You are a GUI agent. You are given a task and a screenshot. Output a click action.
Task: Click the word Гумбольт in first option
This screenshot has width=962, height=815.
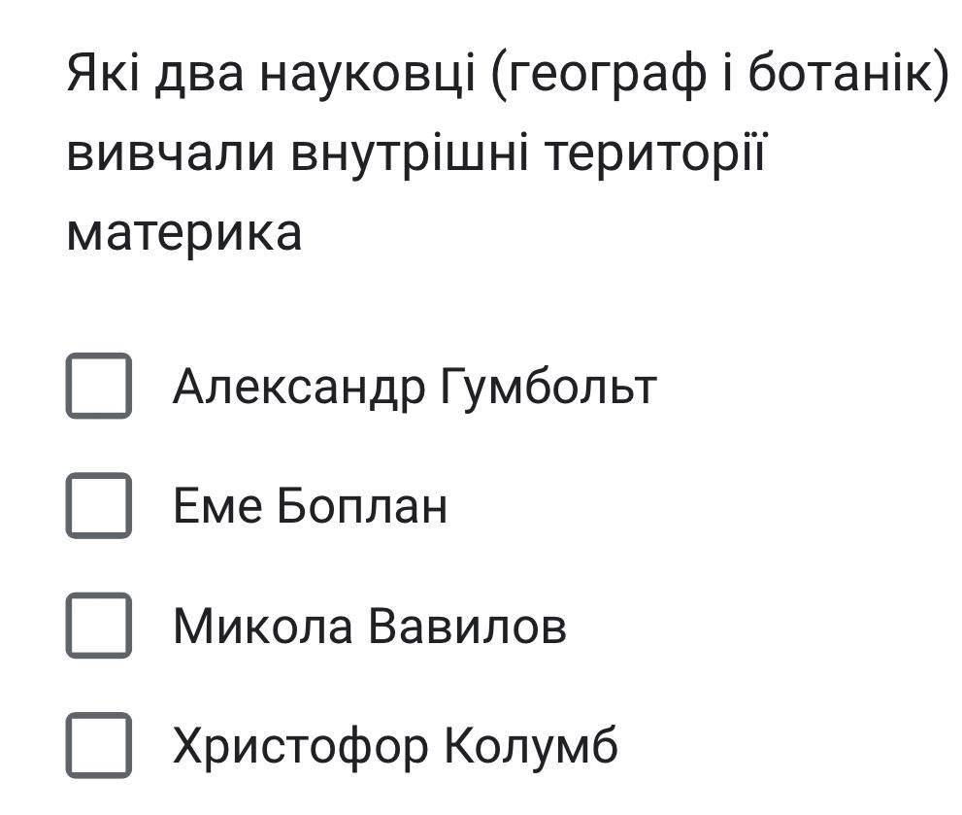click(547, 387)
